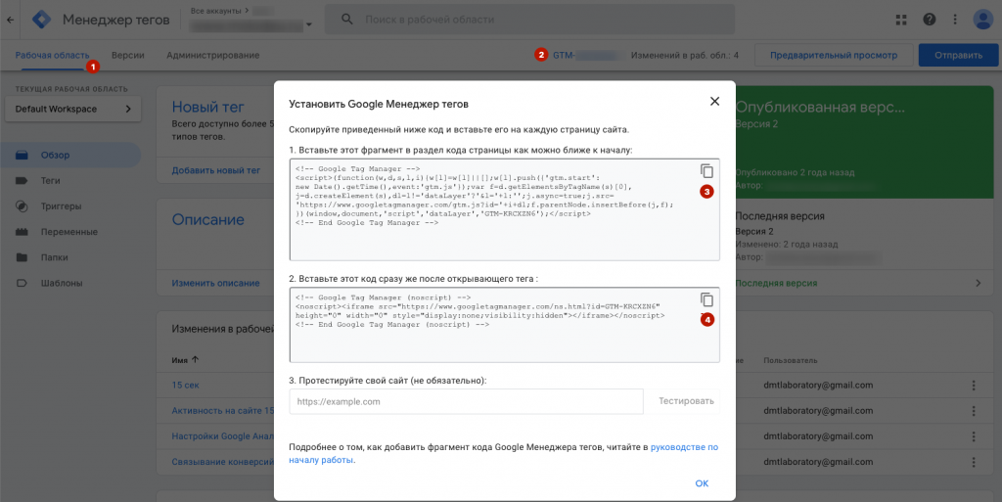Click the GTM container ID link
Image resolution: width=1002 pixels, height=502 pixels.
(588, 56)
